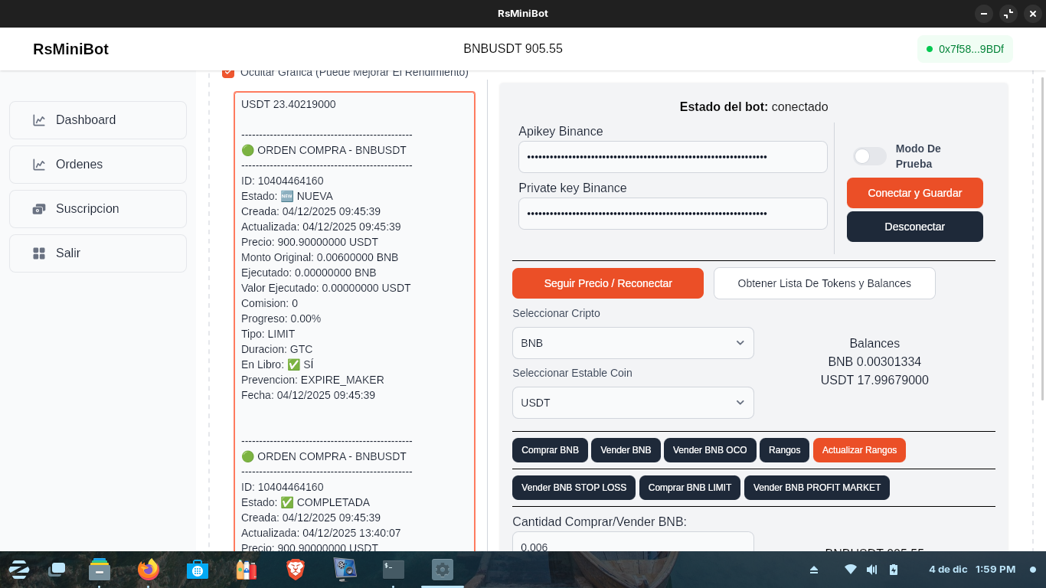Click the wallet address 0x7f58...9BDf badge
1046x588 pixels.
[x=965, y=49]
